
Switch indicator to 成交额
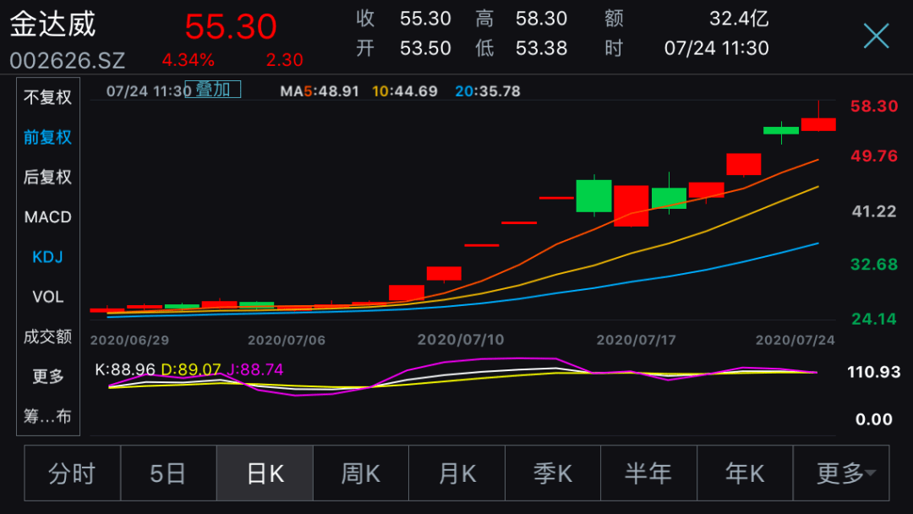pos(47,336)
